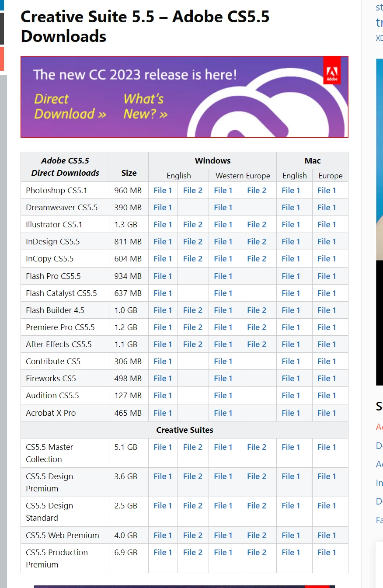The width and height of the screenshot is (383, 588).
Task: Download Audition CS5.5 Mac Europe File 1
Action: (327, 395)
